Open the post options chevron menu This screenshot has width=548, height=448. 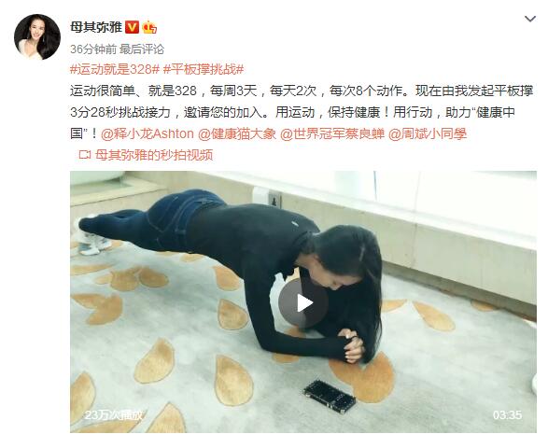point(530,19)
